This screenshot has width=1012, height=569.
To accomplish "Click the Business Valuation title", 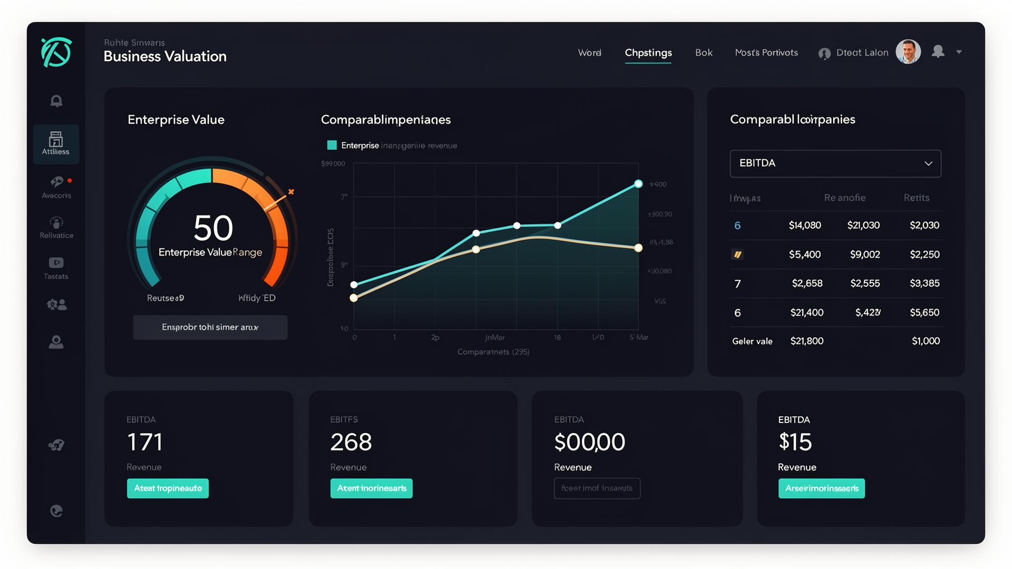I will tap(165, 56).
